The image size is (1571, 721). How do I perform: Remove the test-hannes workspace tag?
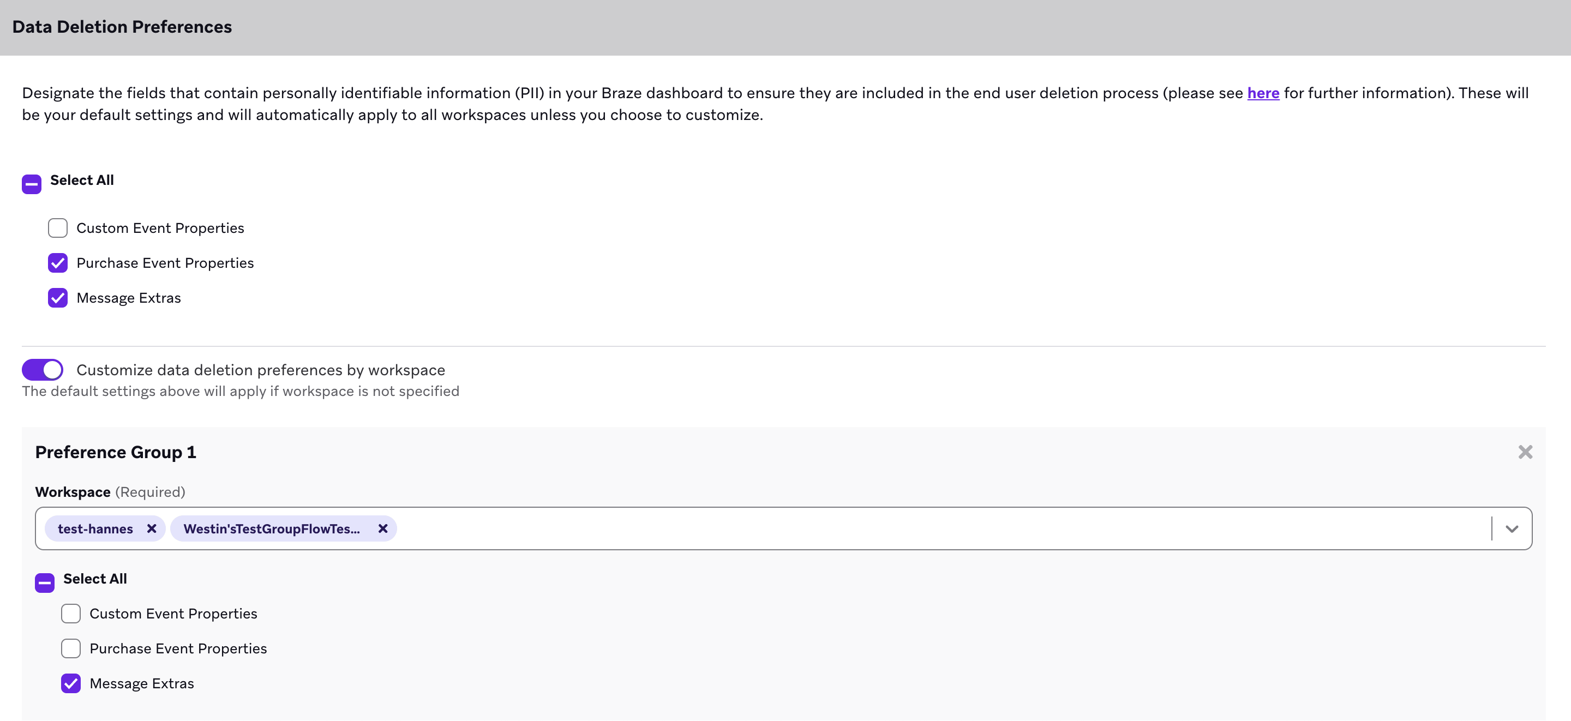pos(152,528)
